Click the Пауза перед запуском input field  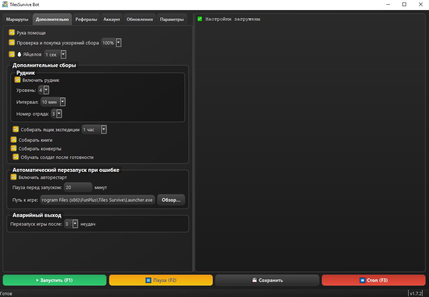point(78,187)
